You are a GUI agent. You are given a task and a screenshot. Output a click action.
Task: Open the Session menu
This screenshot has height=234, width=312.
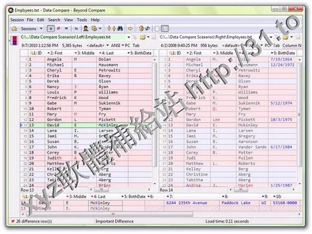pos(17,20)
